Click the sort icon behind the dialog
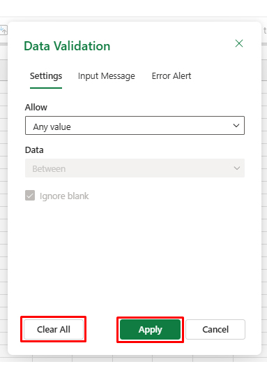This screenshot has height=378, width=267. (x=3, y=30)
